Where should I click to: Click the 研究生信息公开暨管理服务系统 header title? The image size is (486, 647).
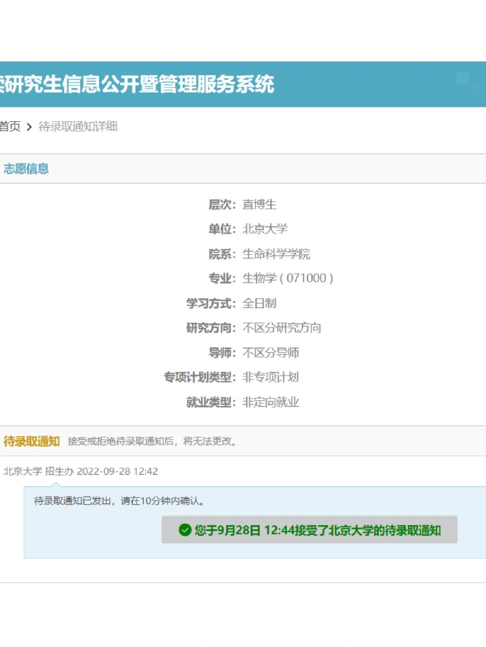[x=137, y=84]
